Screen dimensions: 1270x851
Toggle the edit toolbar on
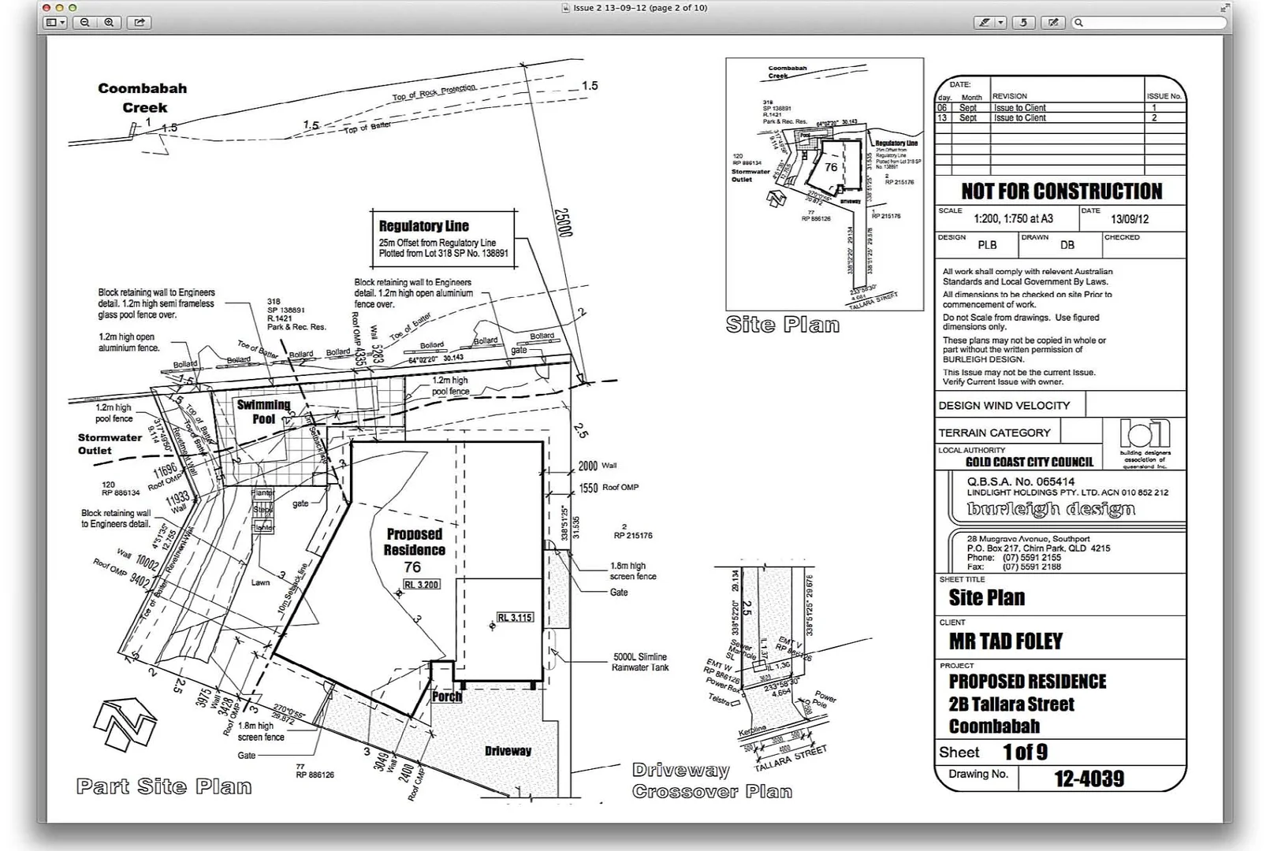(x=1053, y=23)
